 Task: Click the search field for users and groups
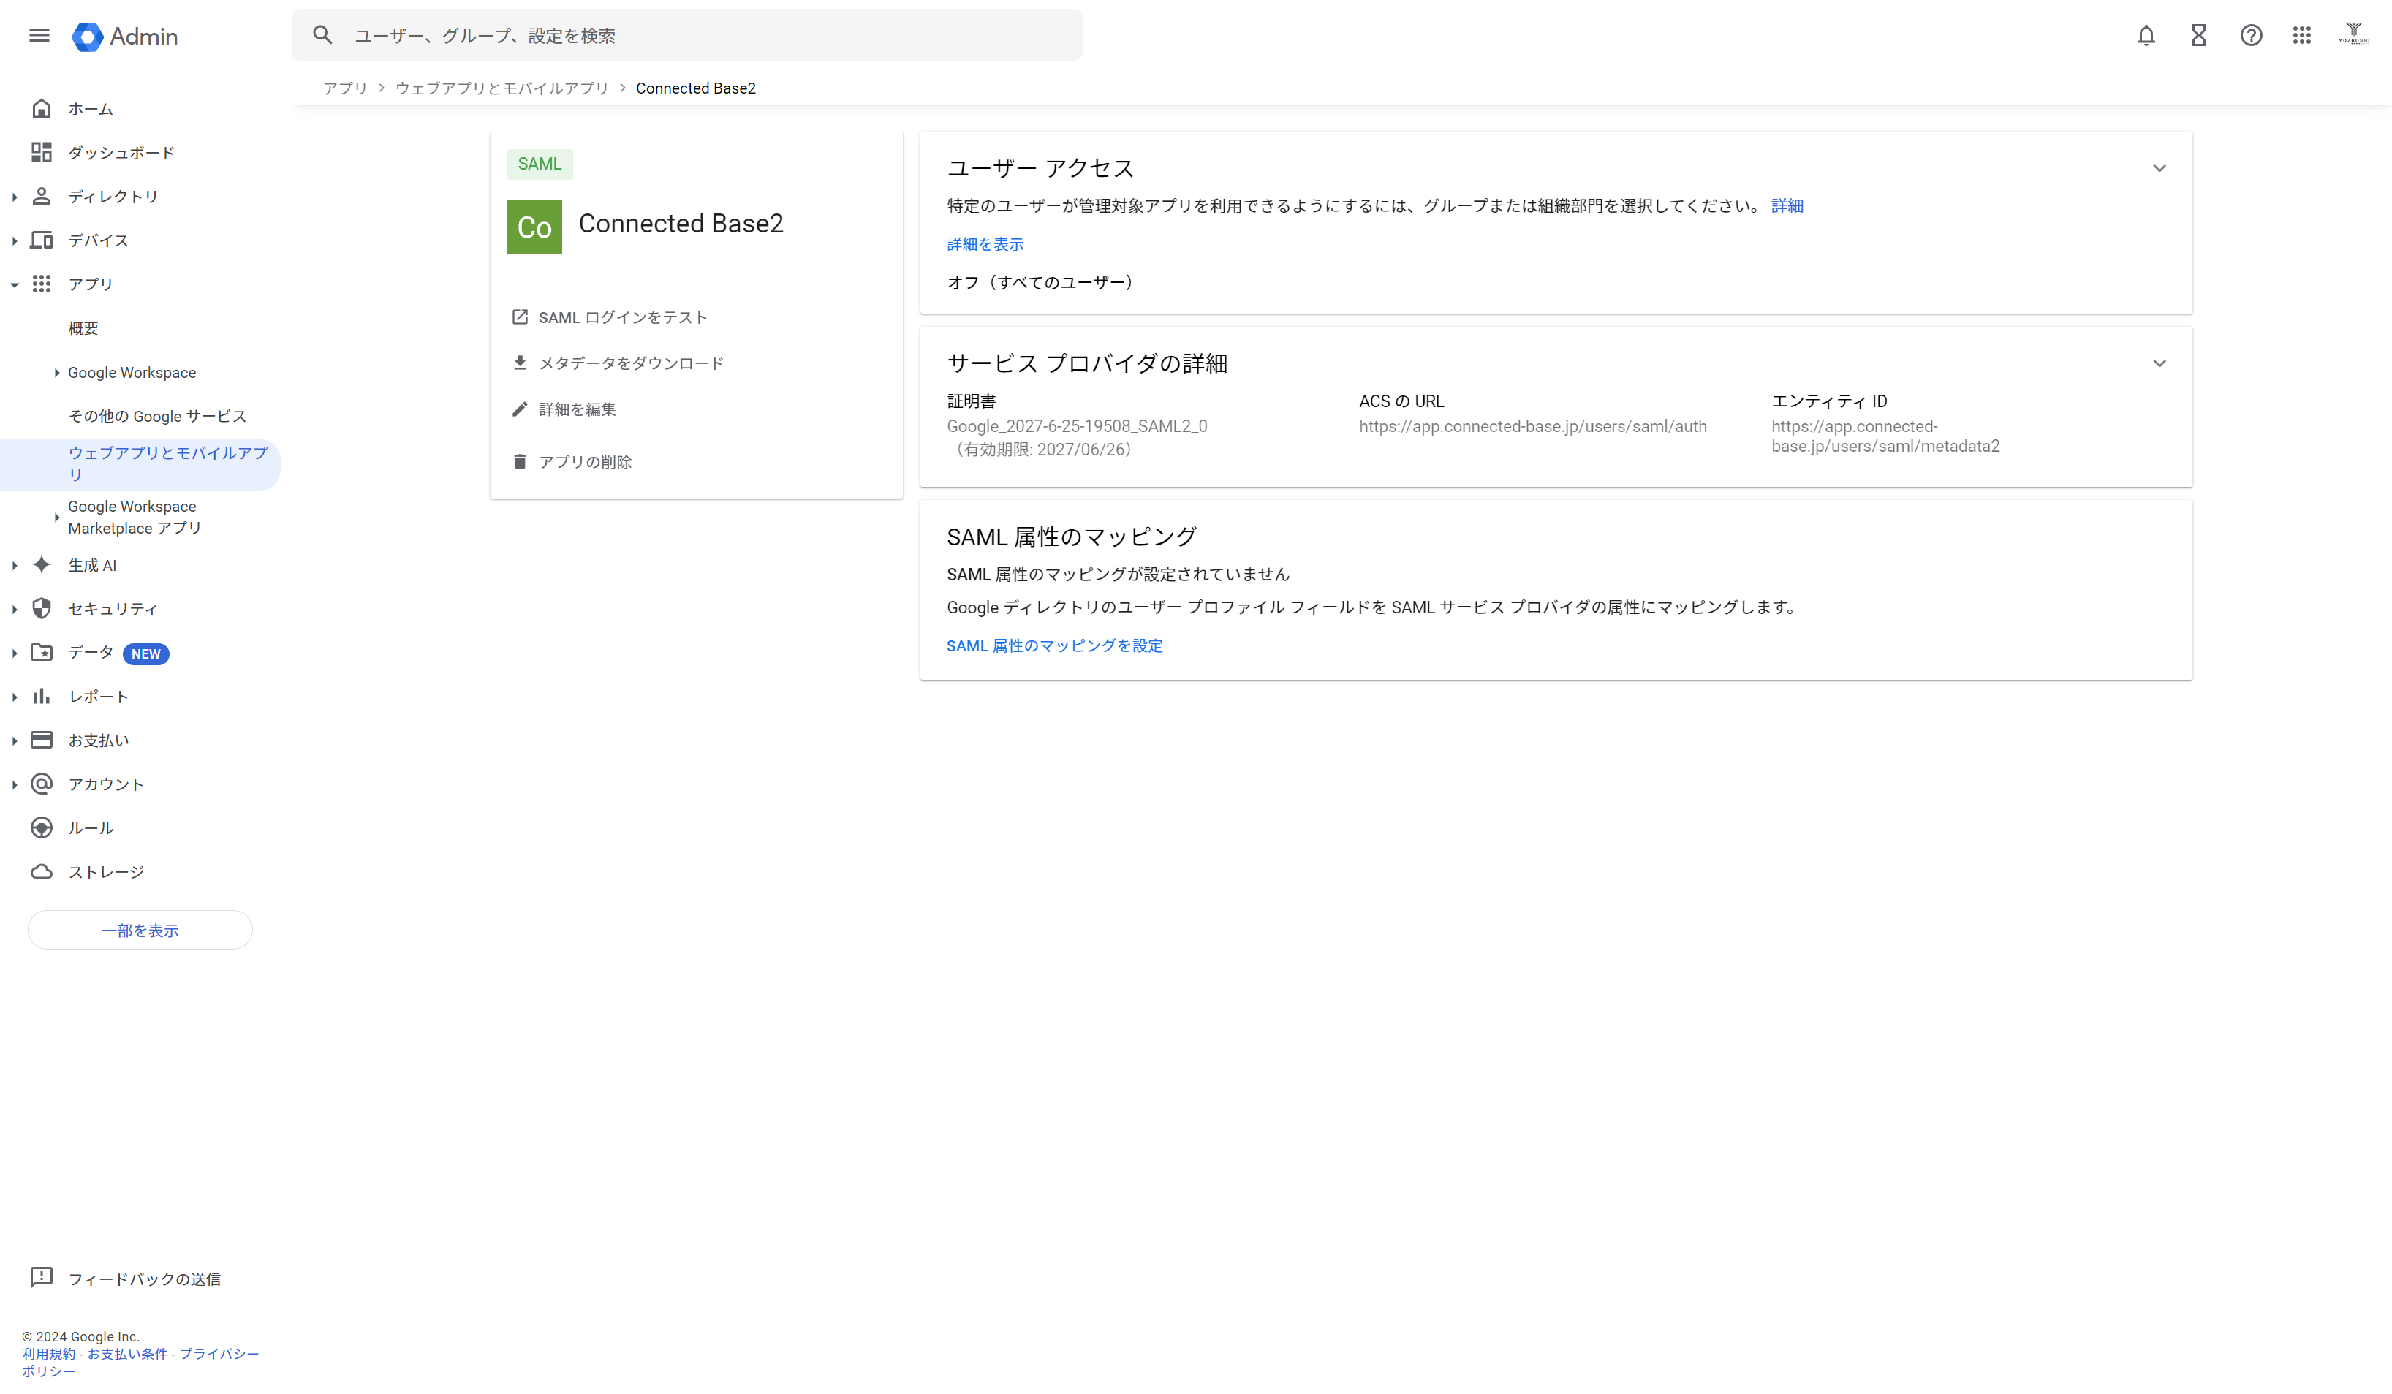(x=686, y=35)
